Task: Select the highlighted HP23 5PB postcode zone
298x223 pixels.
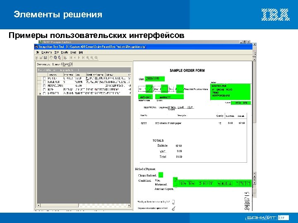Action: tap(241, 103)
